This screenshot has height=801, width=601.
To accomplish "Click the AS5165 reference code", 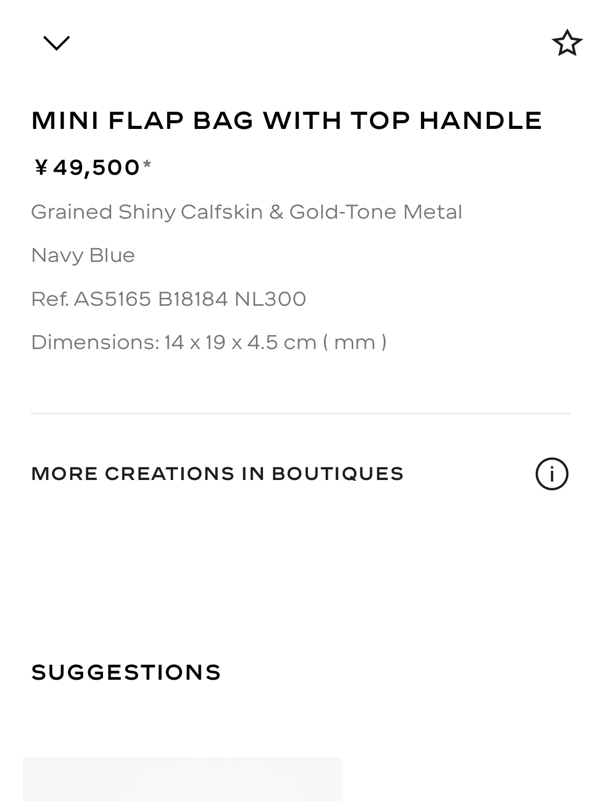I will pos(113,299).
